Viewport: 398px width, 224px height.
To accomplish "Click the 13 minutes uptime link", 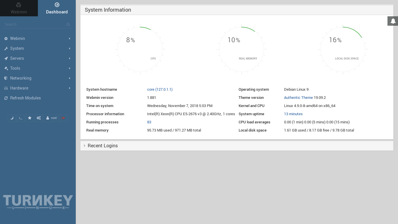I will pos(293,114).
